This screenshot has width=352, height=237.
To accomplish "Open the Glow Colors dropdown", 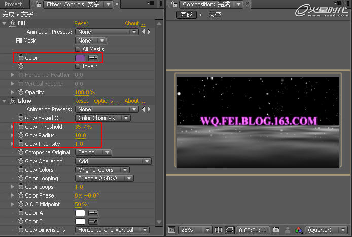I will point(102,170).
